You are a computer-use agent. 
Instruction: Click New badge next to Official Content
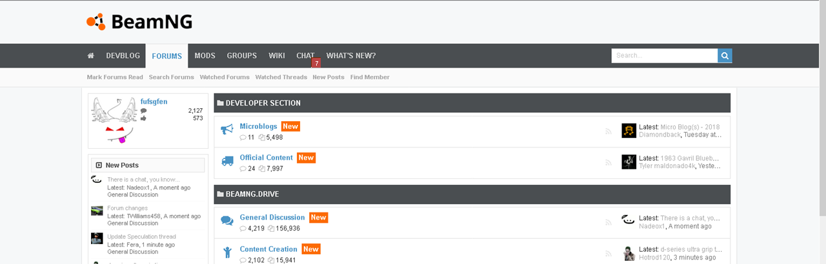[x=306, y=157]
